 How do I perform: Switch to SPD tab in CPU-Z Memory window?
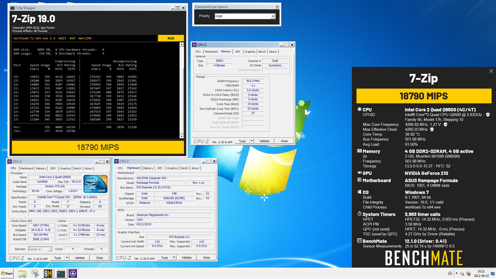tap(237, 52)
